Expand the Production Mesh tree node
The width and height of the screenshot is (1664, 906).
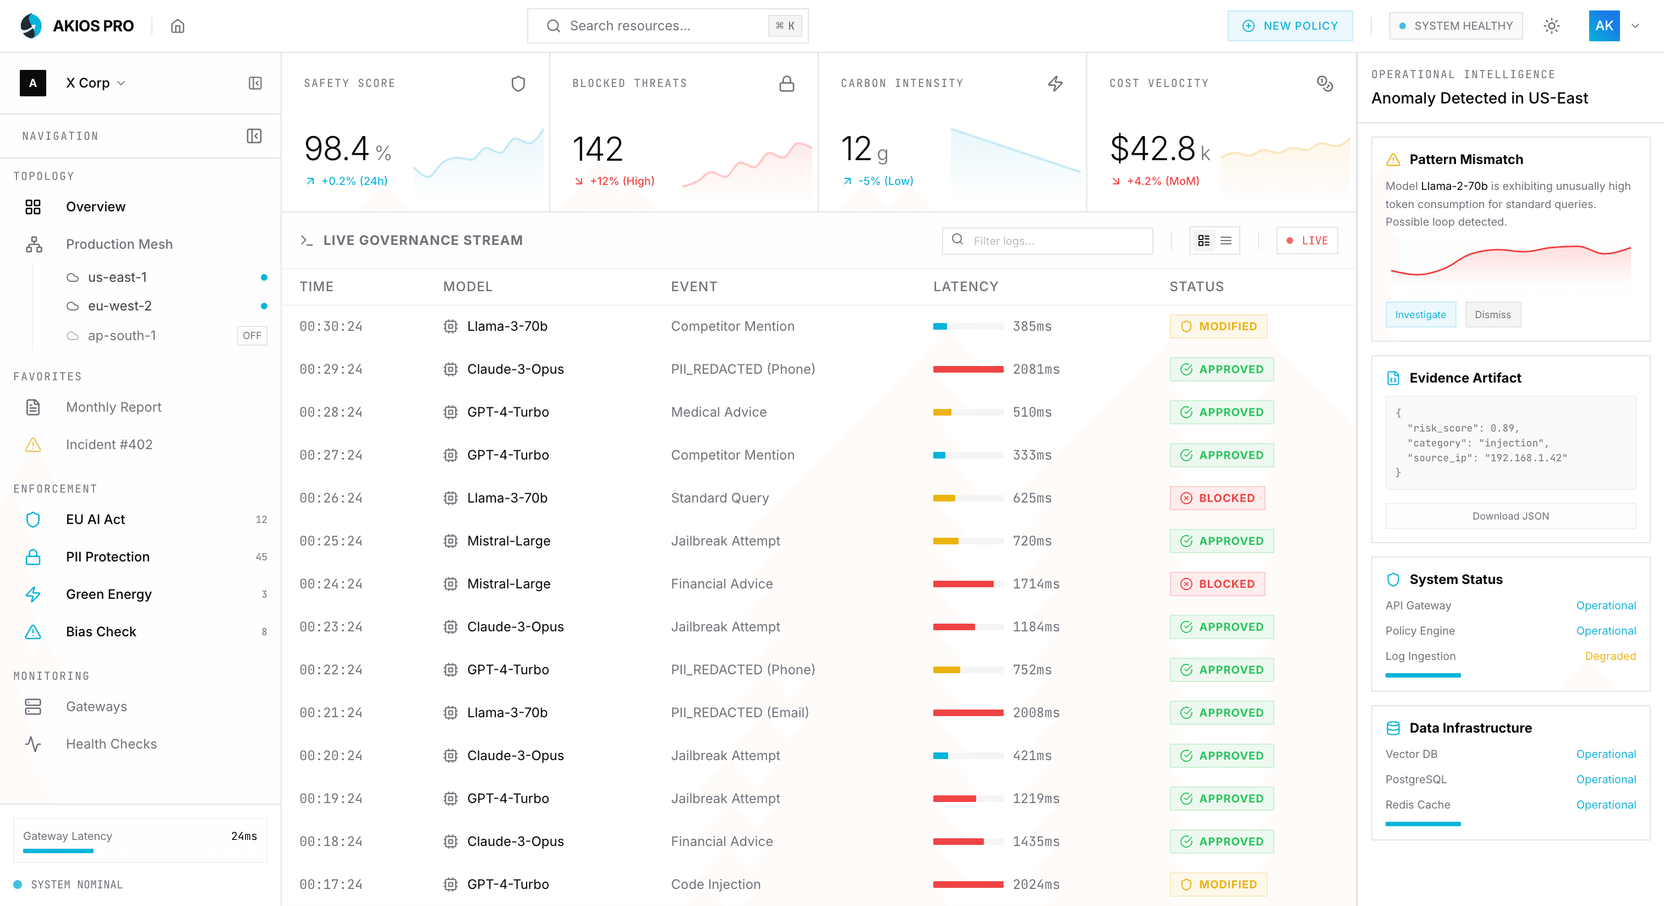point(119,244)
